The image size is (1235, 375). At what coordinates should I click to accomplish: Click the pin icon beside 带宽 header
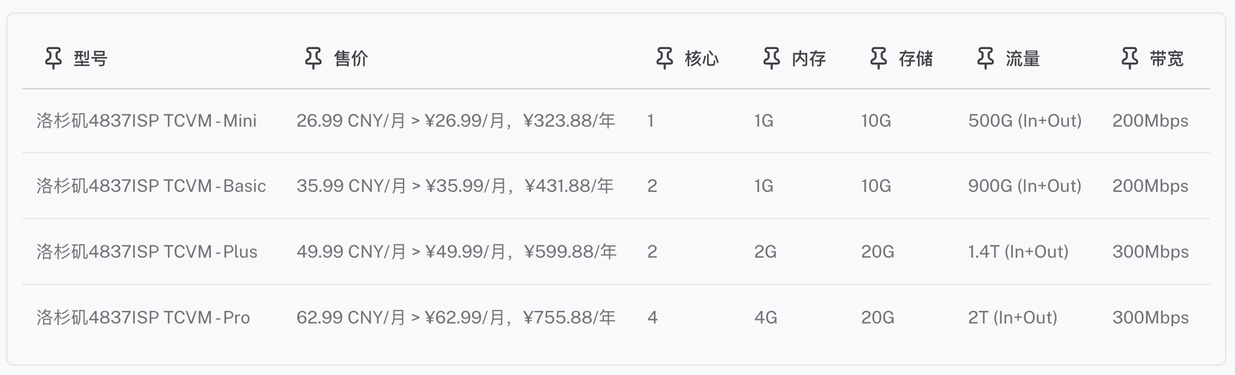1129,58
